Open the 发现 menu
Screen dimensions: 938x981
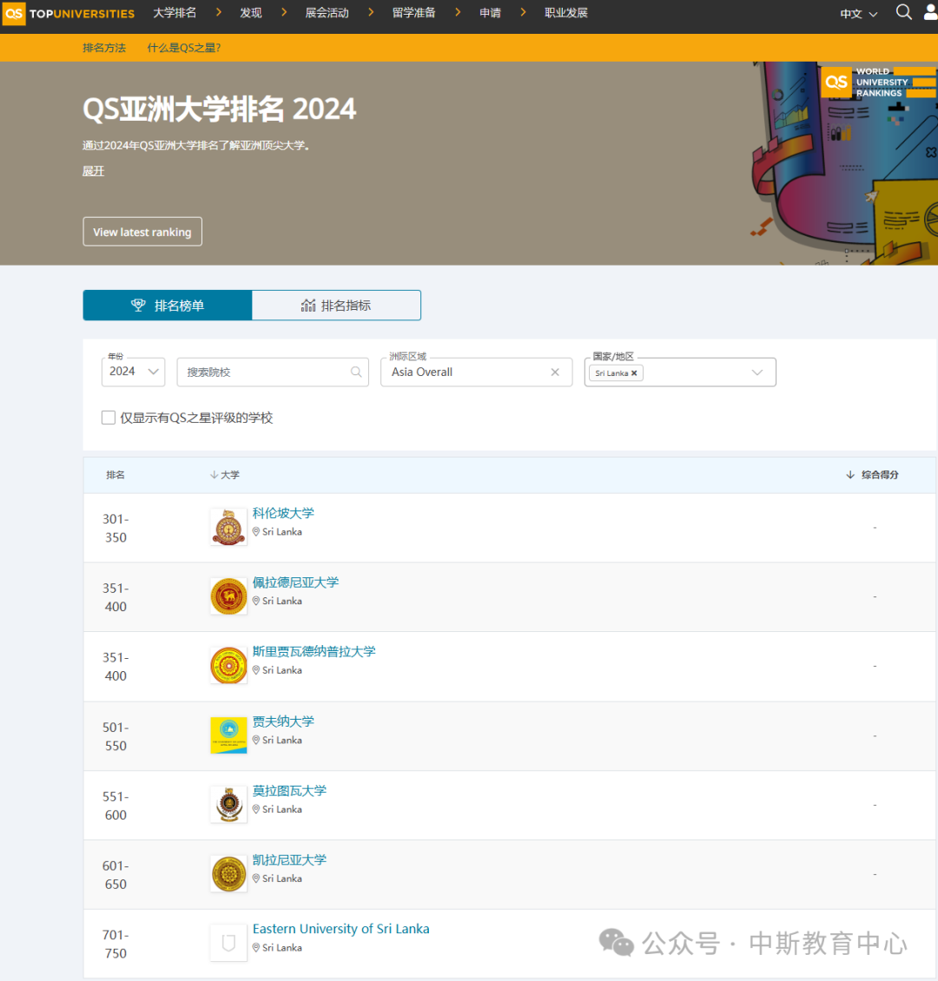pyautogui.click(x=251, y=13)
